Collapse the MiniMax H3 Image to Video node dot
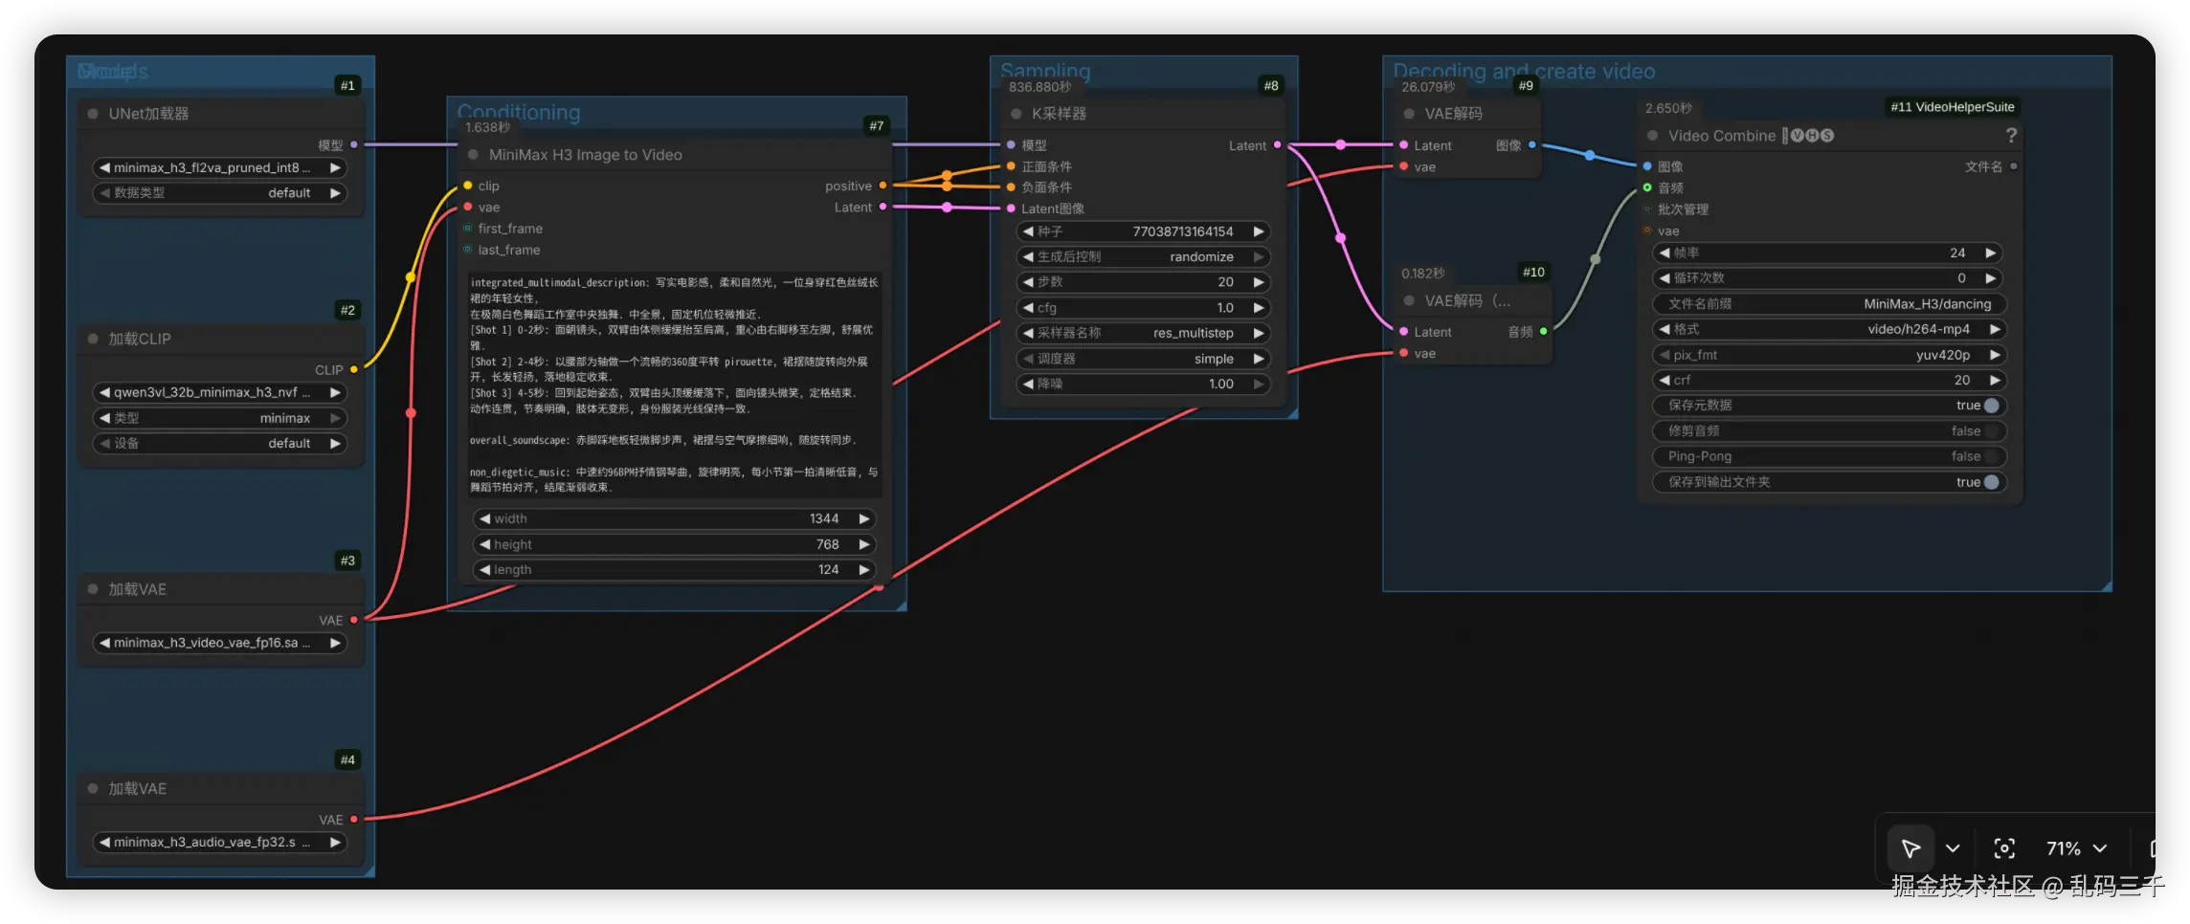This screenshot has width=2190, height=924. tap(473, 155)
